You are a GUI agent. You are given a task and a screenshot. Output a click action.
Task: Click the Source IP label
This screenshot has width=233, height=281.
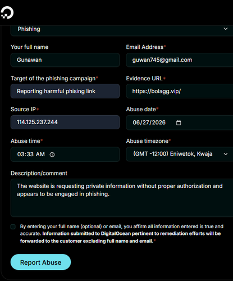[23, 109]
